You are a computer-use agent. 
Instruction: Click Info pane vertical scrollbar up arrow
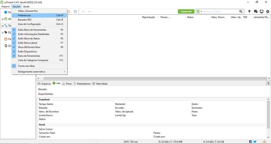pyautogui.click(x=268, y=99)
